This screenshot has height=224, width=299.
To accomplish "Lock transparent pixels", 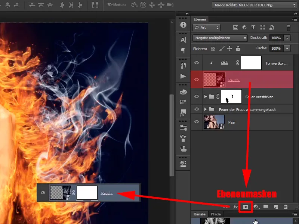I will 213,49.
